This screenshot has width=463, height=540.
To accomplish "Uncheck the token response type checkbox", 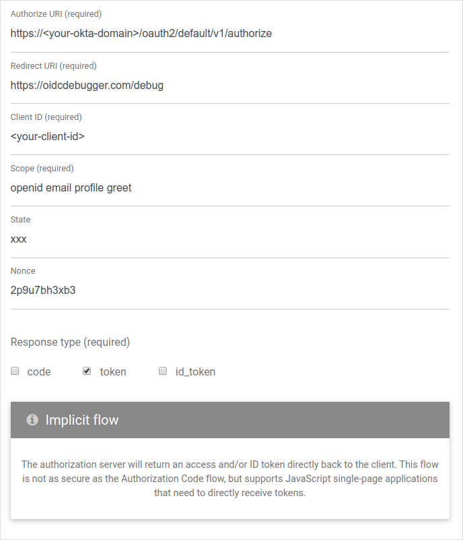I will pyautogui.click(x=87, y=371).
